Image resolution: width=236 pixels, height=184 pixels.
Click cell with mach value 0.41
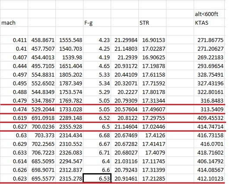[14, 48]
